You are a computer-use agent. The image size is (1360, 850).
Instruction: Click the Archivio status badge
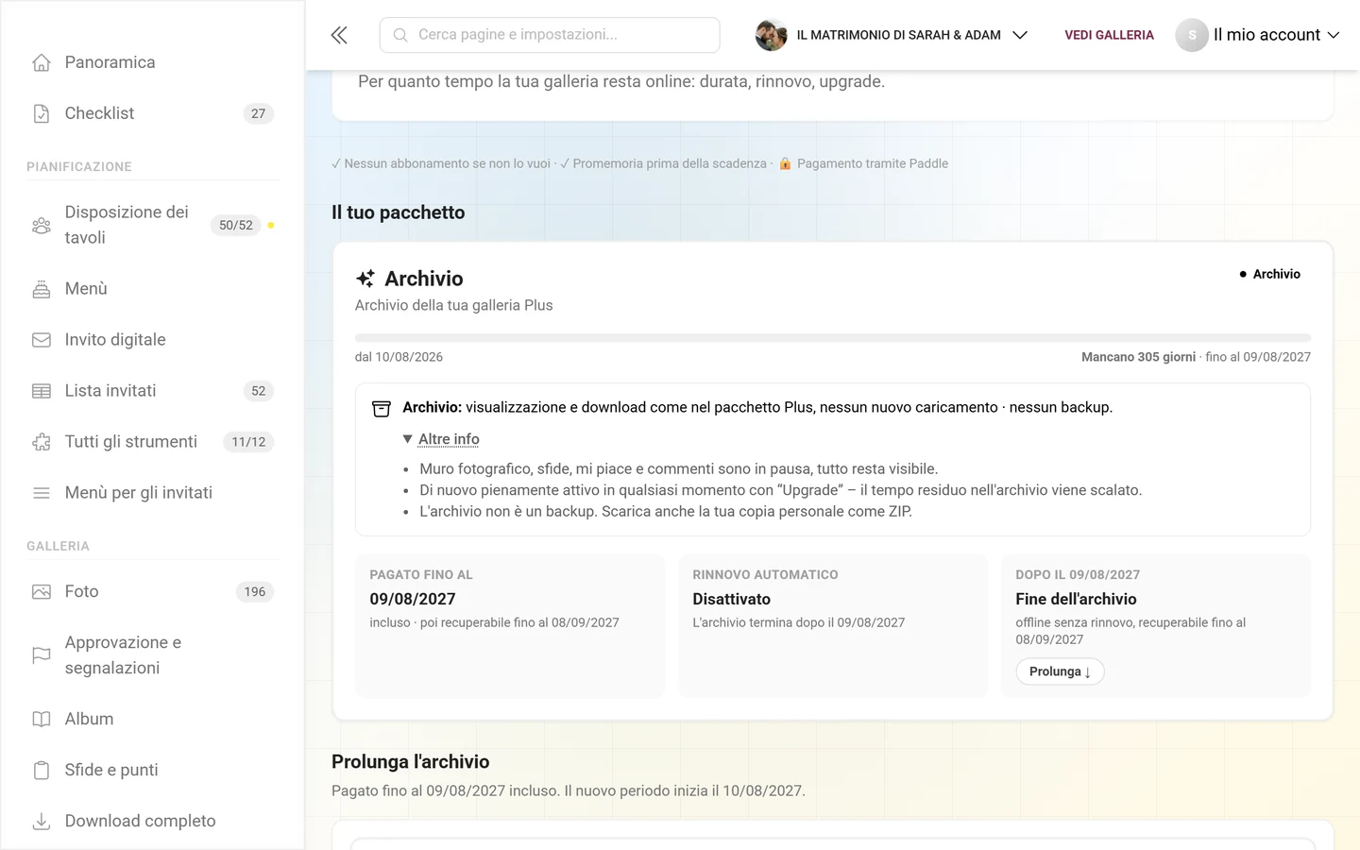click(1270, 274)
